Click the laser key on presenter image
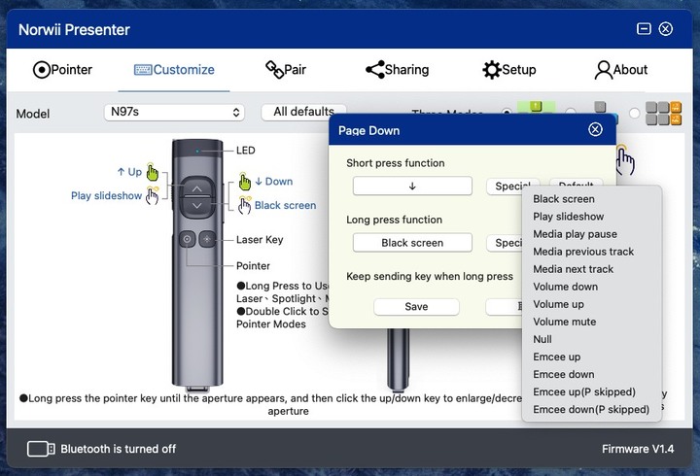The height and width of the screenshot is (476, 700). coord(207,239)
